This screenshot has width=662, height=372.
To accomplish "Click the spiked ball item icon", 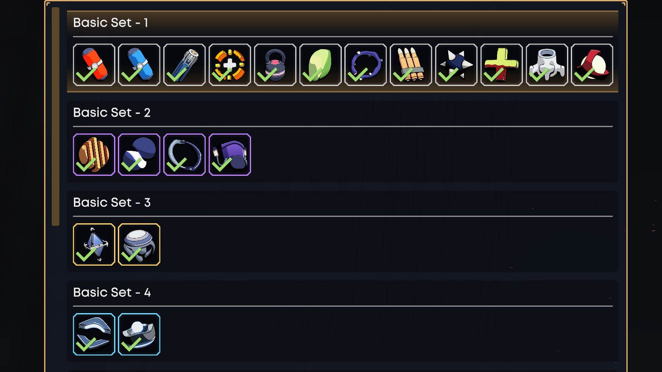I will pos(456,65).
